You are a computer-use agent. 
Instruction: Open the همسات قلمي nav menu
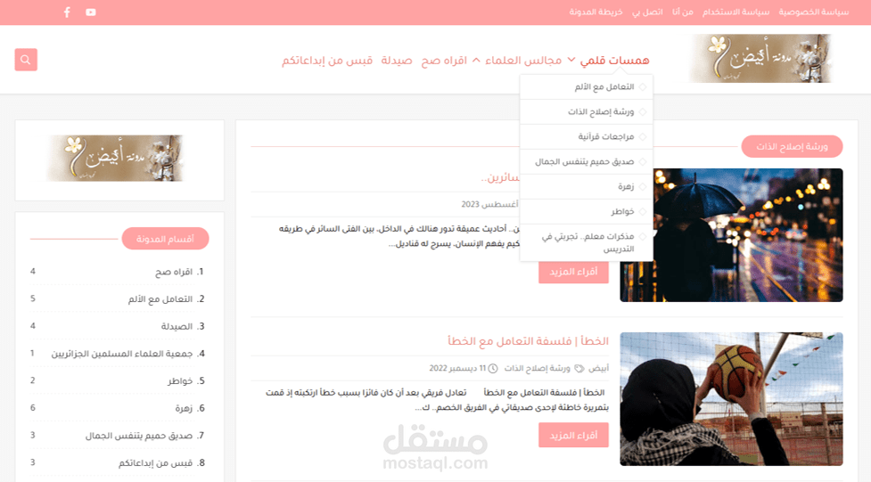click(615, 60)
